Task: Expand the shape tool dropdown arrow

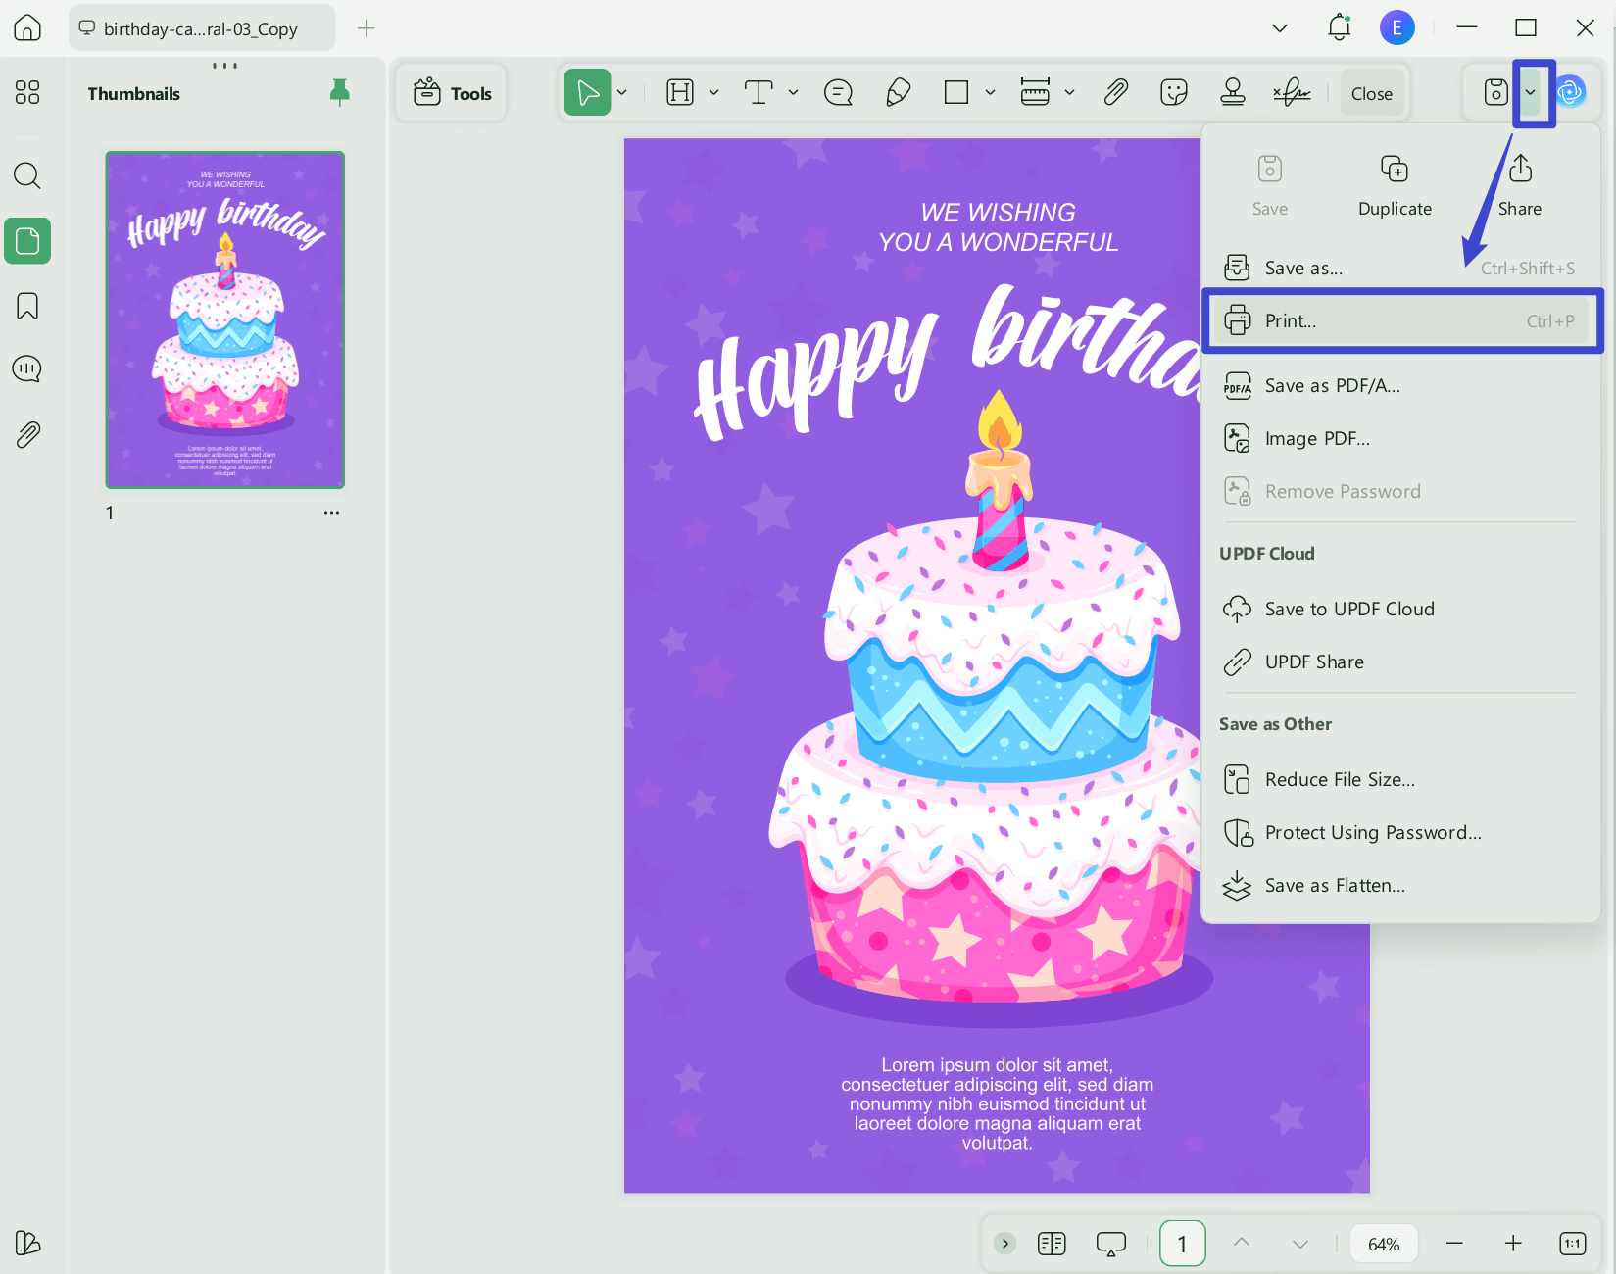Action: pos(990,93)
